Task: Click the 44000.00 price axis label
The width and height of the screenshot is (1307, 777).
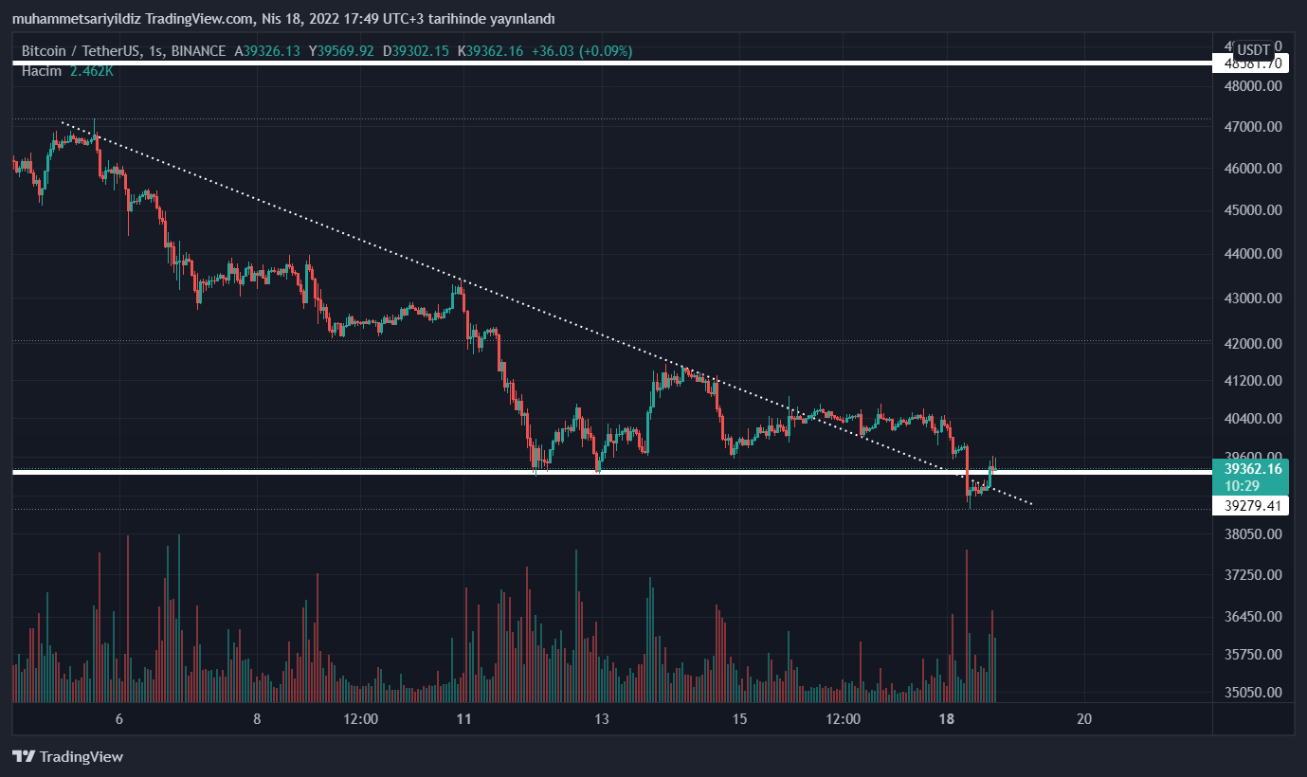Action: (1253, 254)
